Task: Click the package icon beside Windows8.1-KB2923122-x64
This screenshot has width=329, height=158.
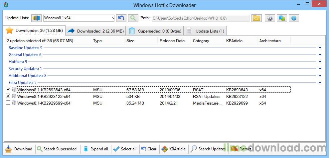Action: point(14,96)
